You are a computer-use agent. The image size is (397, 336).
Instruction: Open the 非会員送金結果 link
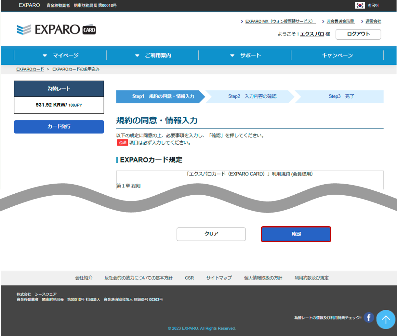point(340,21)
